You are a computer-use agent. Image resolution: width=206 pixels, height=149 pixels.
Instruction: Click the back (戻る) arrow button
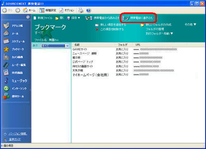point(7,10)
